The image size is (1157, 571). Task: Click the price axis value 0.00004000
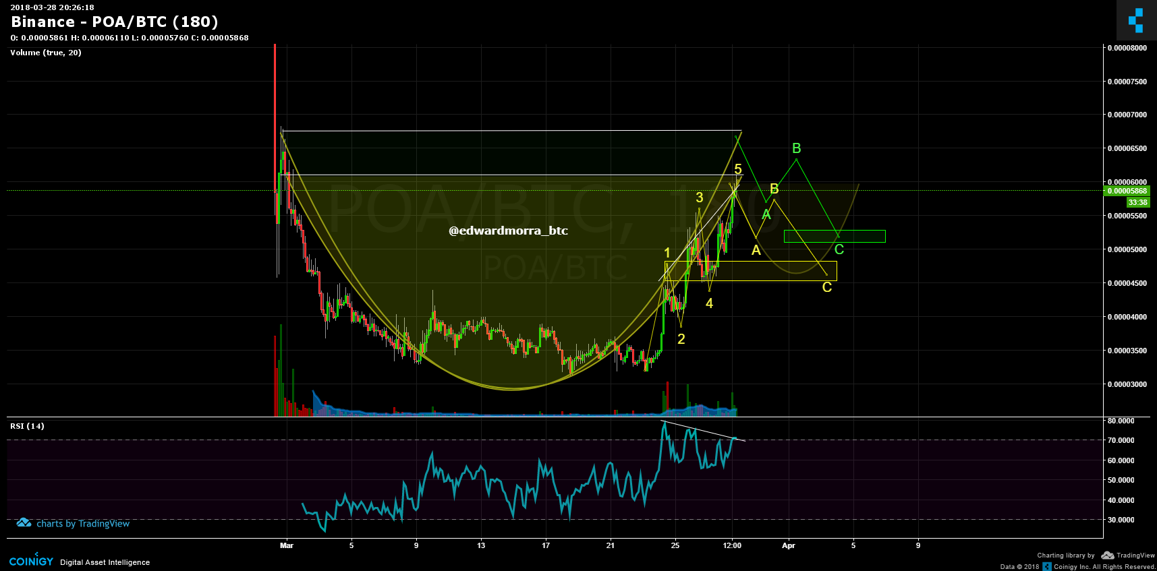pos(1127,317)
